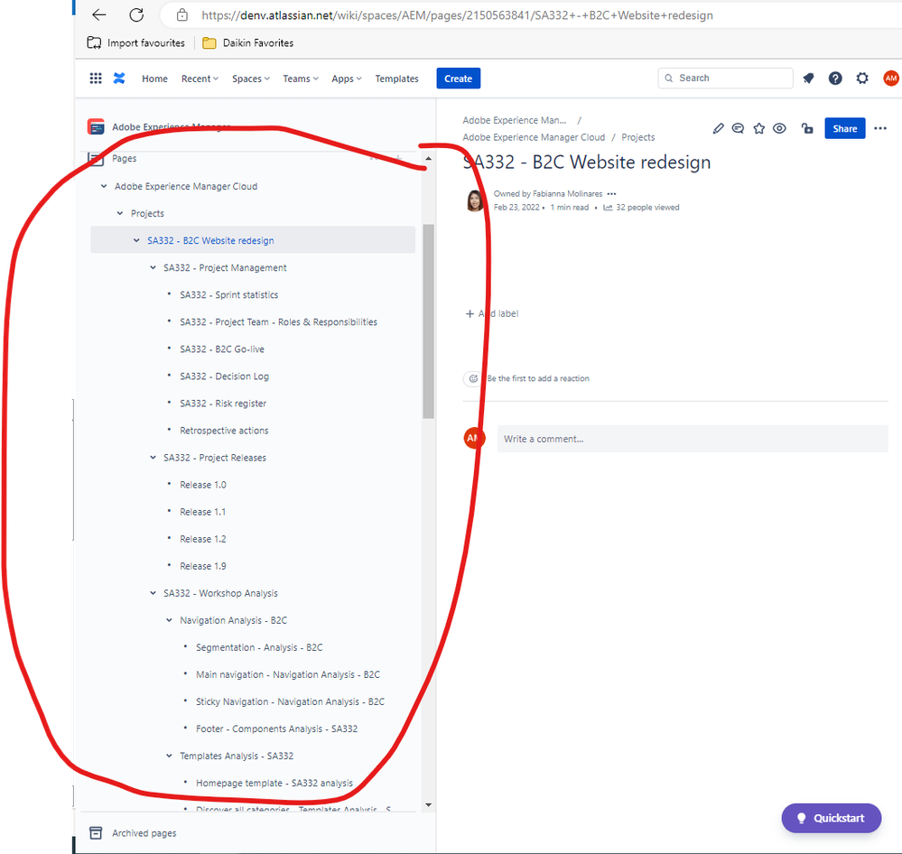Image resolution: width=902 pixels, height=854 pixels.
Task: Click the browser back arrow
Action: (x=99, y=15)
